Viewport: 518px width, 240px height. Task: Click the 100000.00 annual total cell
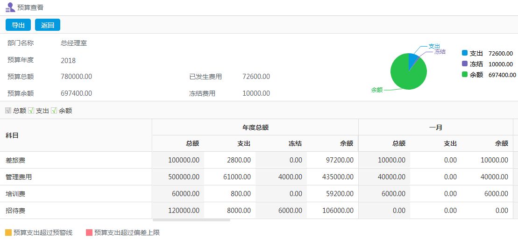[178, 161]
